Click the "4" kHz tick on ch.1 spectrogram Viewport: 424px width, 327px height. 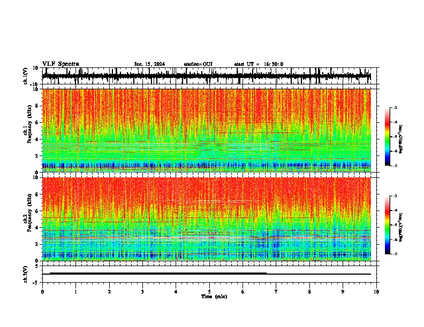(37, 139)
